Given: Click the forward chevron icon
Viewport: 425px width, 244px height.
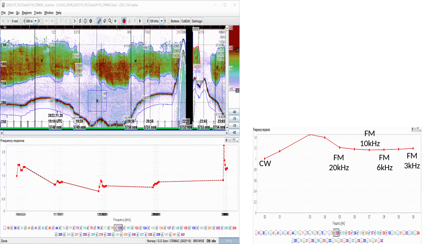Looking at the screenshot, I should coord(75,21).
